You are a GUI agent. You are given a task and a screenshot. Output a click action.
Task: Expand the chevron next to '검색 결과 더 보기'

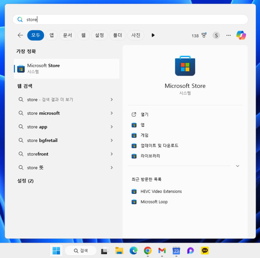(x=112, y=100)
